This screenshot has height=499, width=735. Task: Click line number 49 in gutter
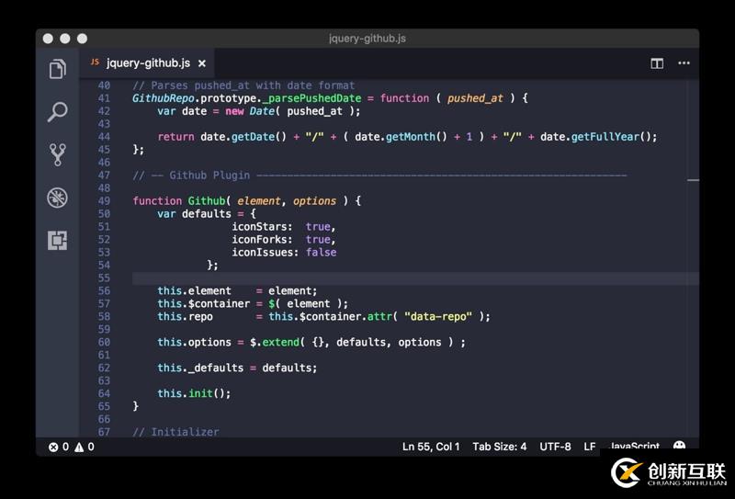pos(104,200)
